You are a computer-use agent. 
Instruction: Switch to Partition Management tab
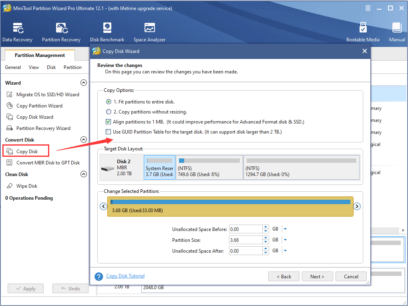pyautogui.click(x=40, y=55)
